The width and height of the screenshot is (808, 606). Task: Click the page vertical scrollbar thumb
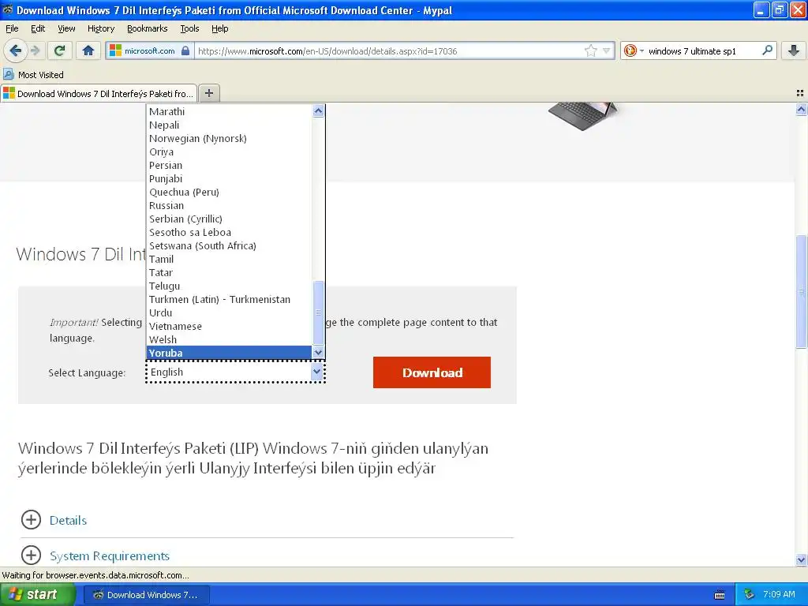(801, 292)
